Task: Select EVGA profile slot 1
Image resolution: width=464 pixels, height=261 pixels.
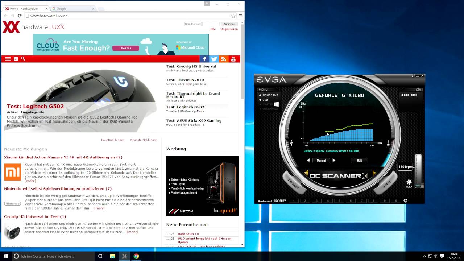Action: coord(294,201)
